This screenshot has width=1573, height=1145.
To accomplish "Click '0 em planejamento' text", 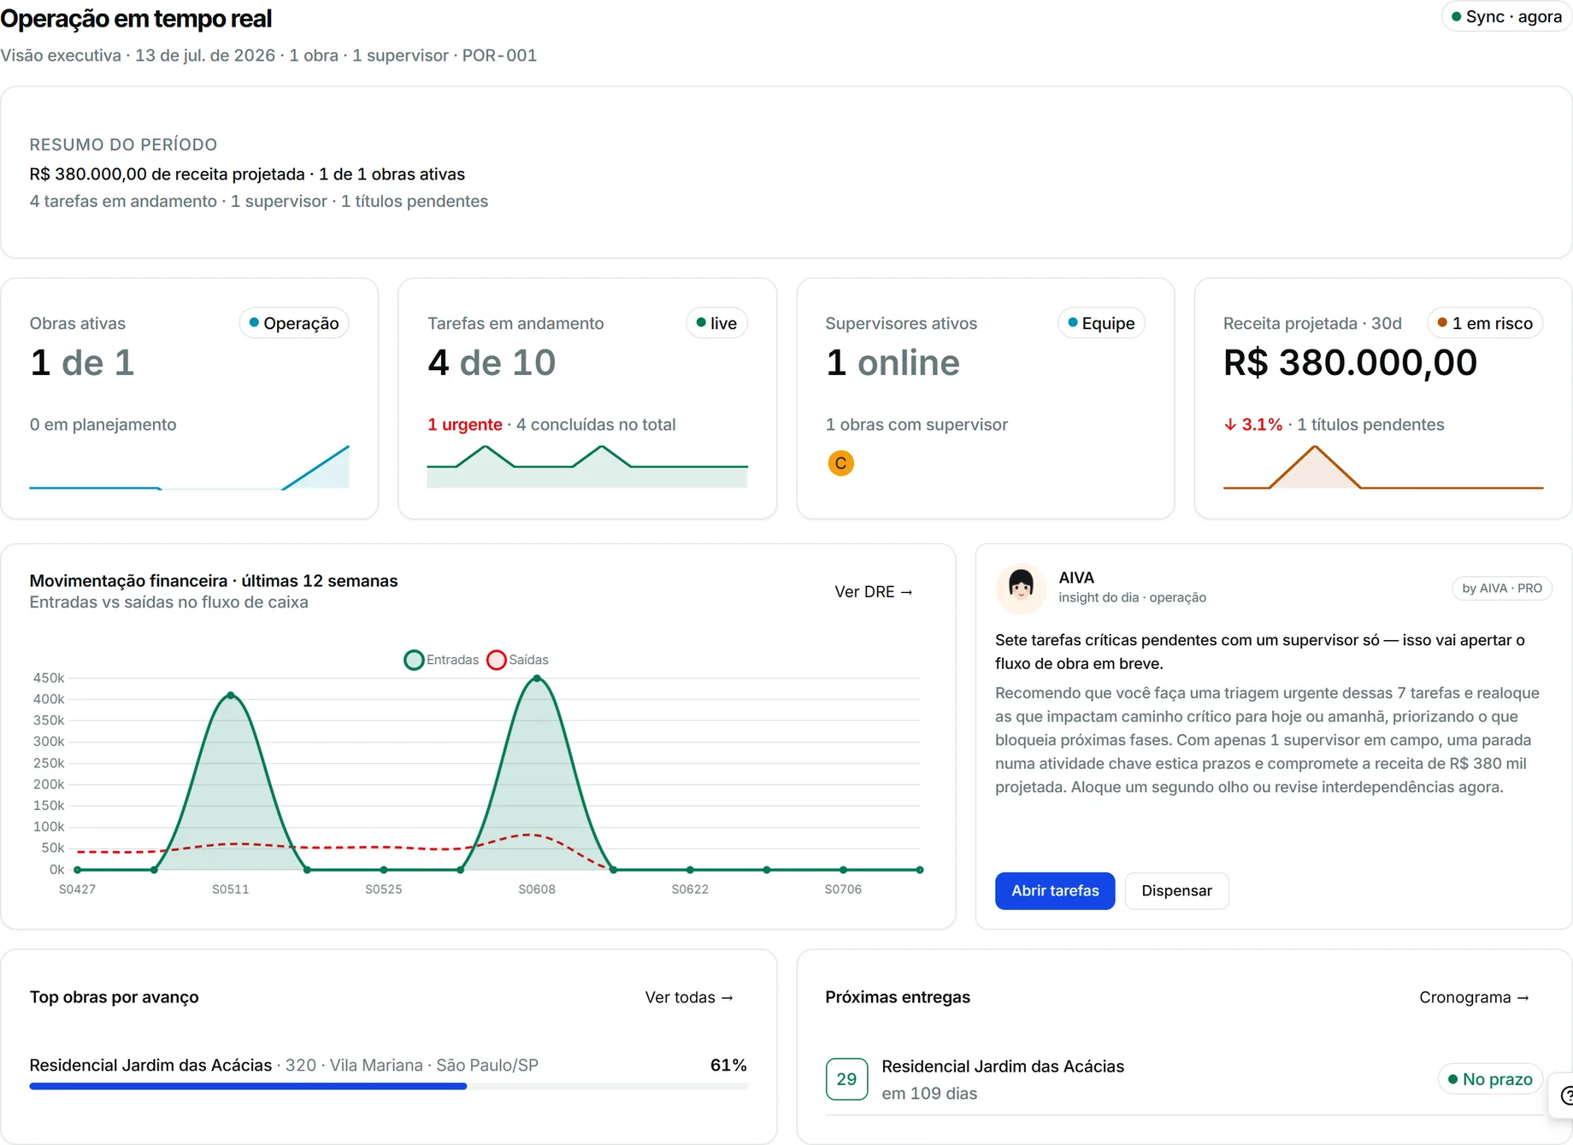I will pyautogui.click(x=103, y=425).
